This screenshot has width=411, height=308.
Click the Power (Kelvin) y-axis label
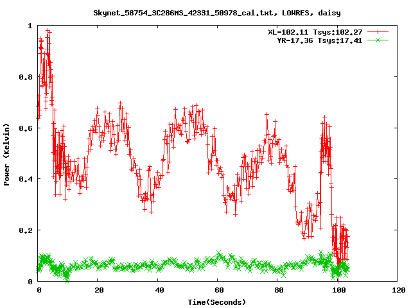7,154
